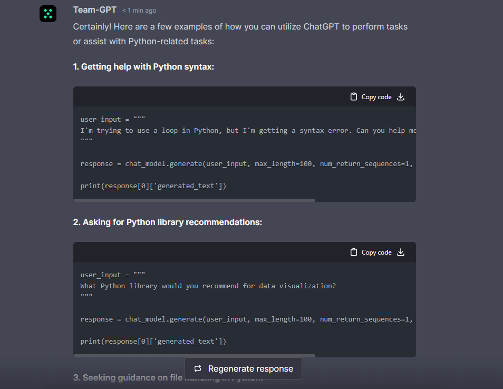
Task: Click heading "Getting help with Python syntax"
Action: pyautogui.click(x=143, y=67)
